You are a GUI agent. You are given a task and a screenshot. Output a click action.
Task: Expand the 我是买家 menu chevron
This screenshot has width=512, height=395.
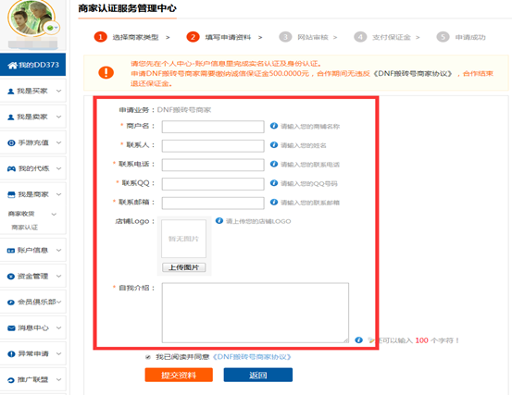tap(58, 91)
